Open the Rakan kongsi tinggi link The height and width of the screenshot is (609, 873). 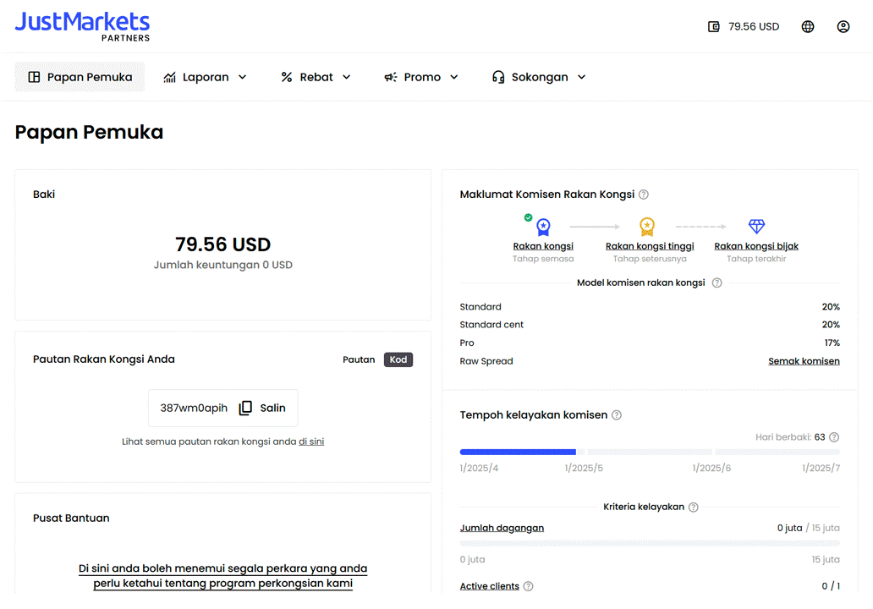[650, 246]
